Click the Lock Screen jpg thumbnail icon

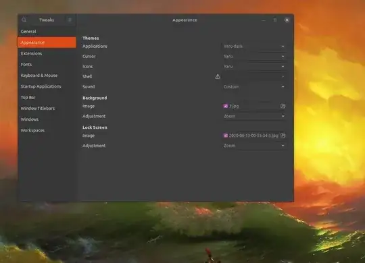(x=225, y=136)
